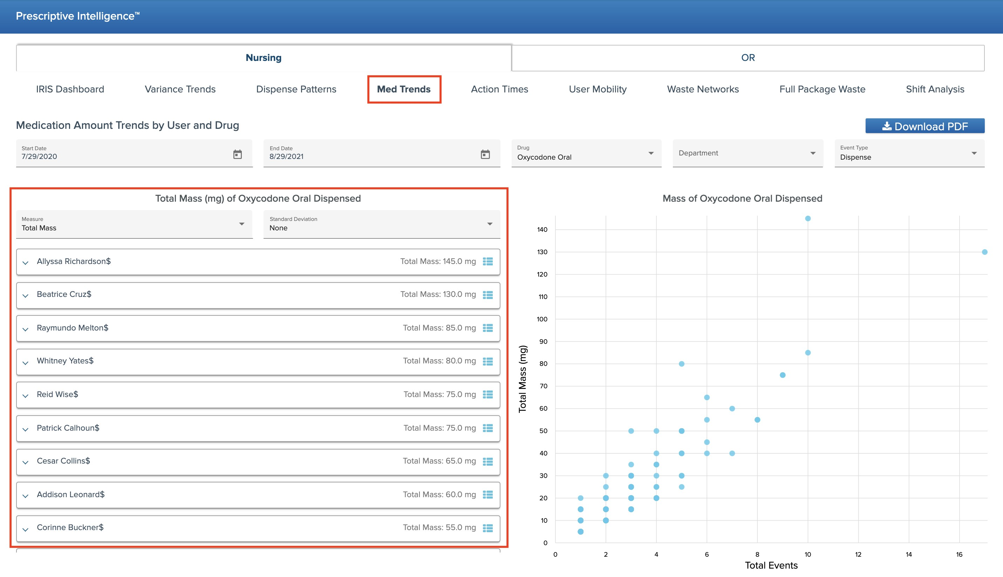
Task: Expand the Addison Leonard entry chevron
Action: point(25,495)
